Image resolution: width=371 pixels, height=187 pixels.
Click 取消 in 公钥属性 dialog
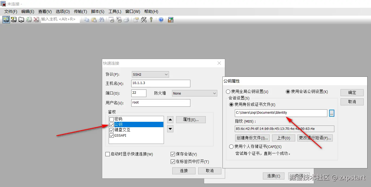[352, 102]
